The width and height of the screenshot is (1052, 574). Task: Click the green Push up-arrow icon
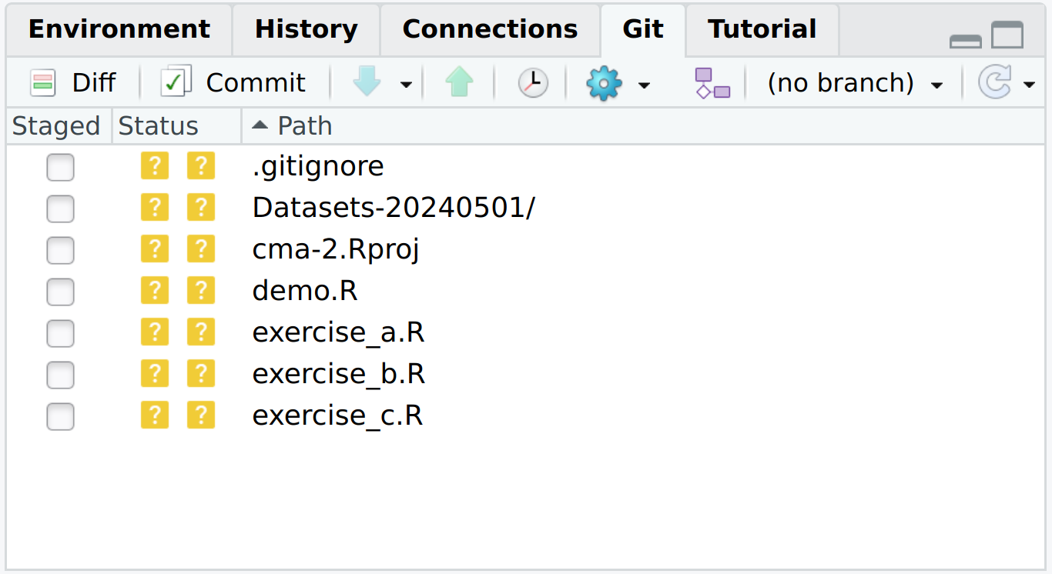pos(459,82)
